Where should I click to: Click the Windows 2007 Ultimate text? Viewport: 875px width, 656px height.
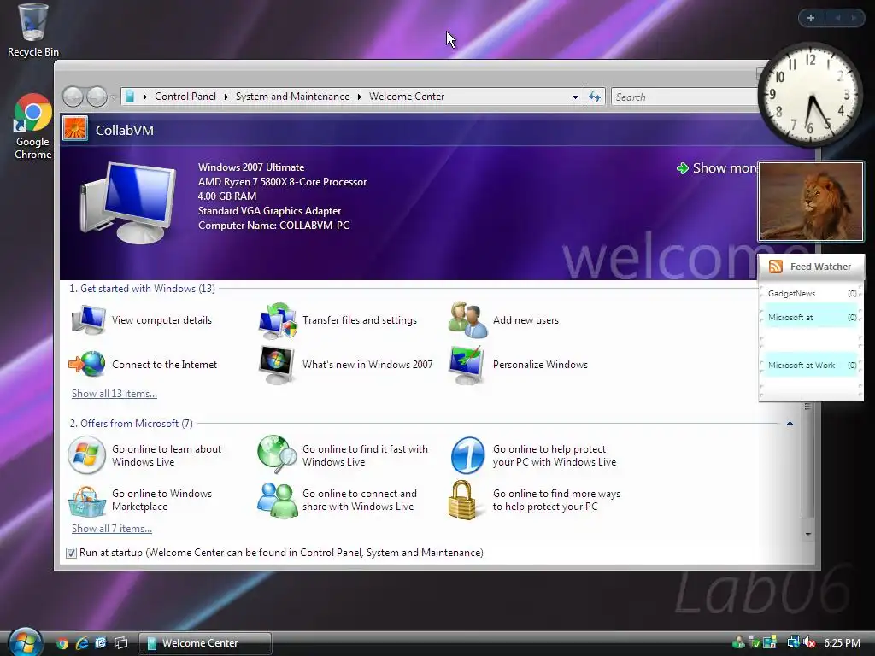pyautogui.click(x=251, y=167)
